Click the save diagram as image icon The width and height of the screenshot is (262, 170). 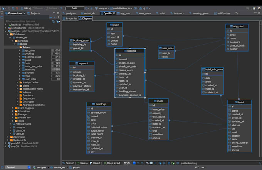(x=173, y=163)
